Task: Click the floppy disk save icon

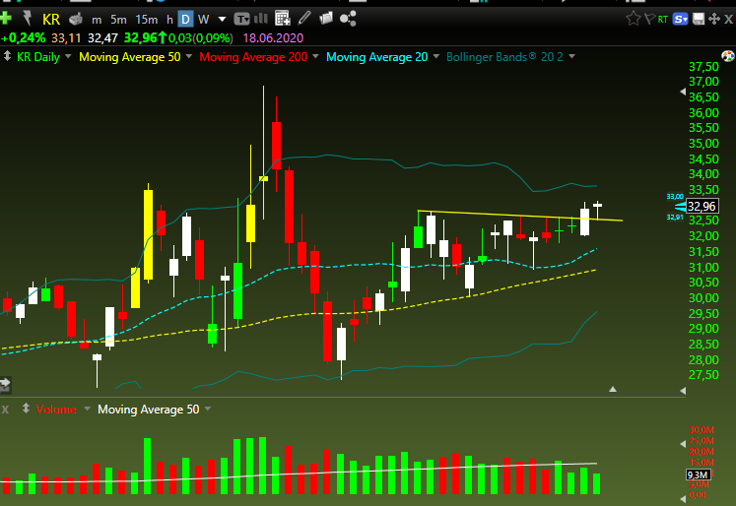Action: point(699,19)
